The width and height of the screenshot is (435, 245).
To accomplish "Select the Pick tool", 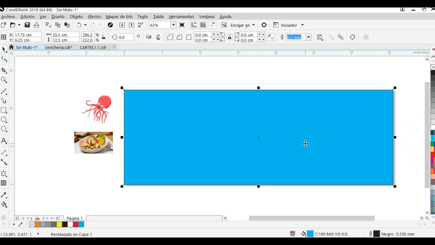I will point(4,49).
